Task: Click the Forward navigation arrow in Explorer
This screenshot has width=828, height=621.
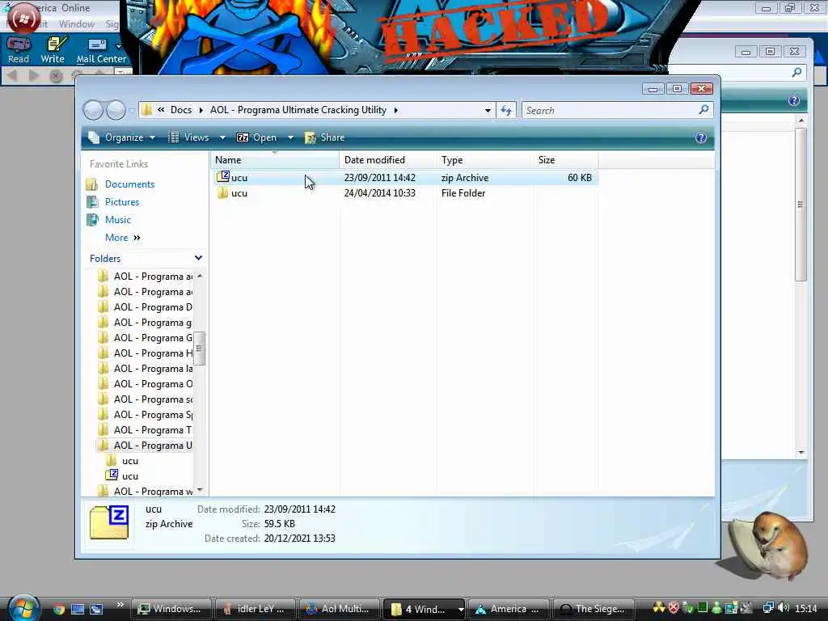Action: coord(116,110)
